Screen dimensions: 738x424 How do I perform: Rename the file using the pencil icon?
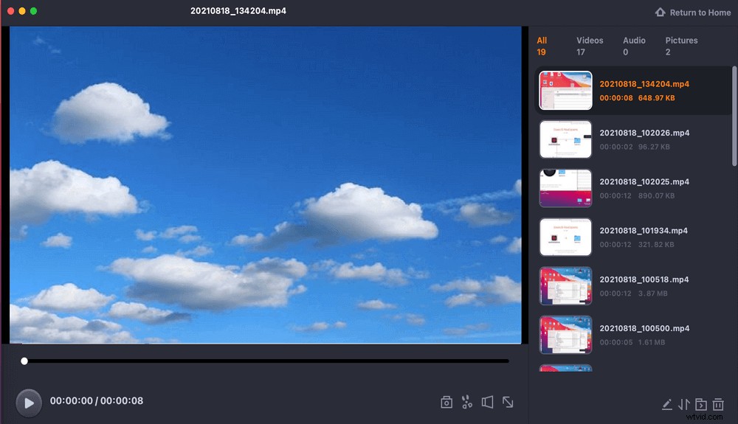pyautogui.click(x=667, y=404)
